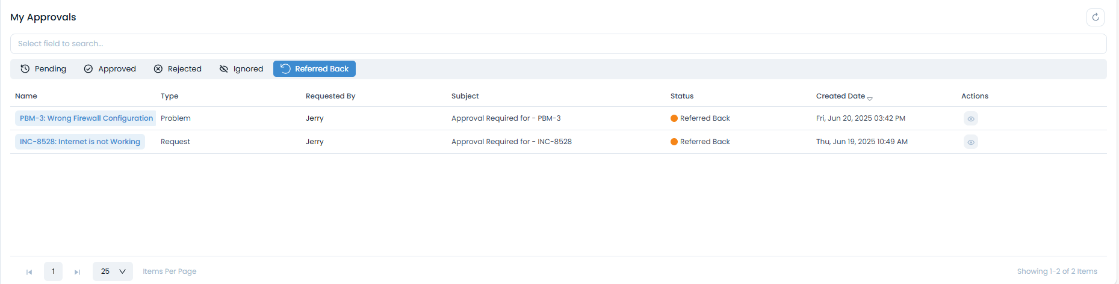
Task: View details of the INC-8528 approval via eye icon
Action: click(970, 142)
